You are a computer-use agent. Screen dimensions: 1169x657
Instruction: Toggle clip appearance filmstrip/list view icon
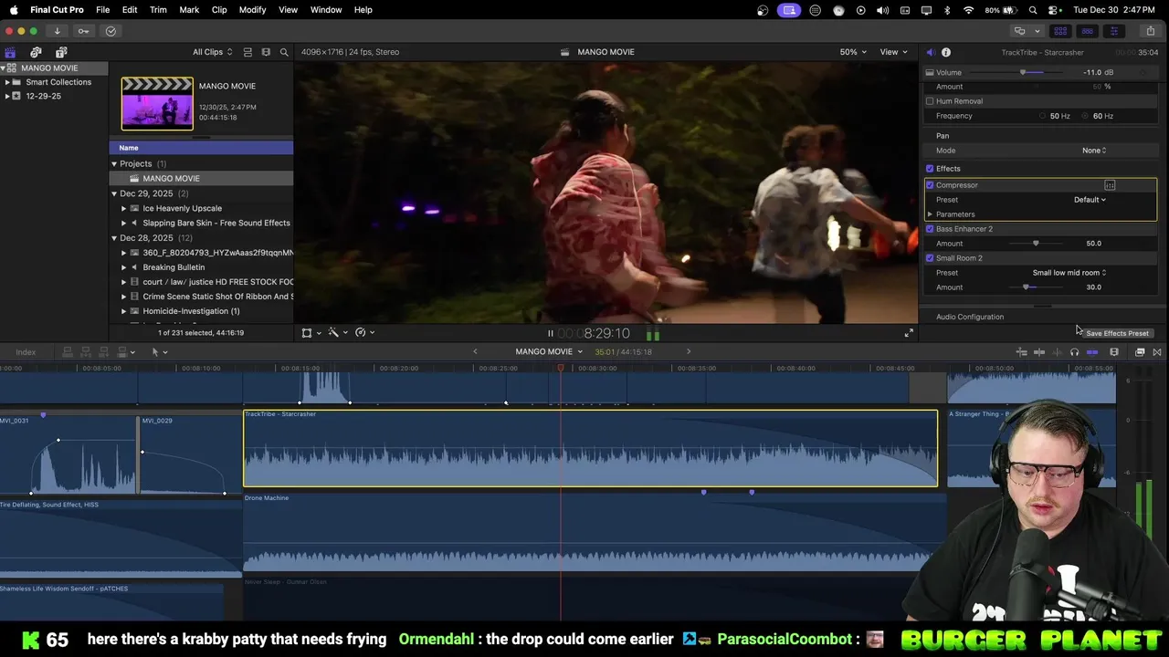pyautogui.click(x=248, y=52)
